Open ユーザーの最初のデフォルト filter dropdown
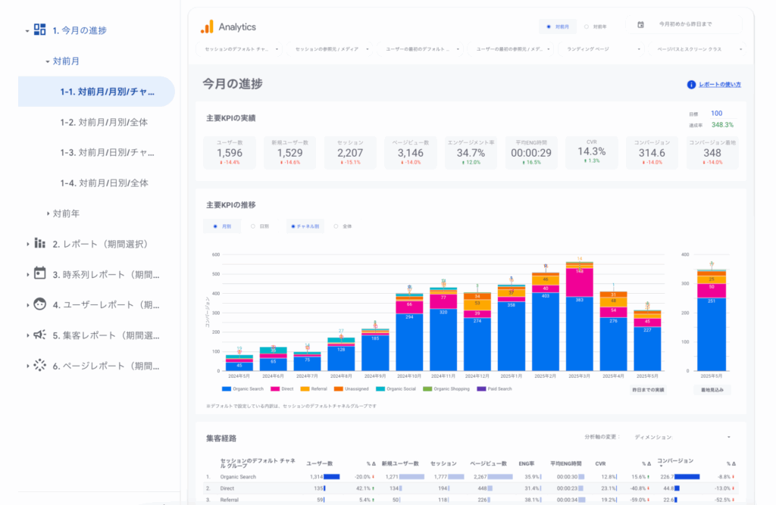 (421, 49)
